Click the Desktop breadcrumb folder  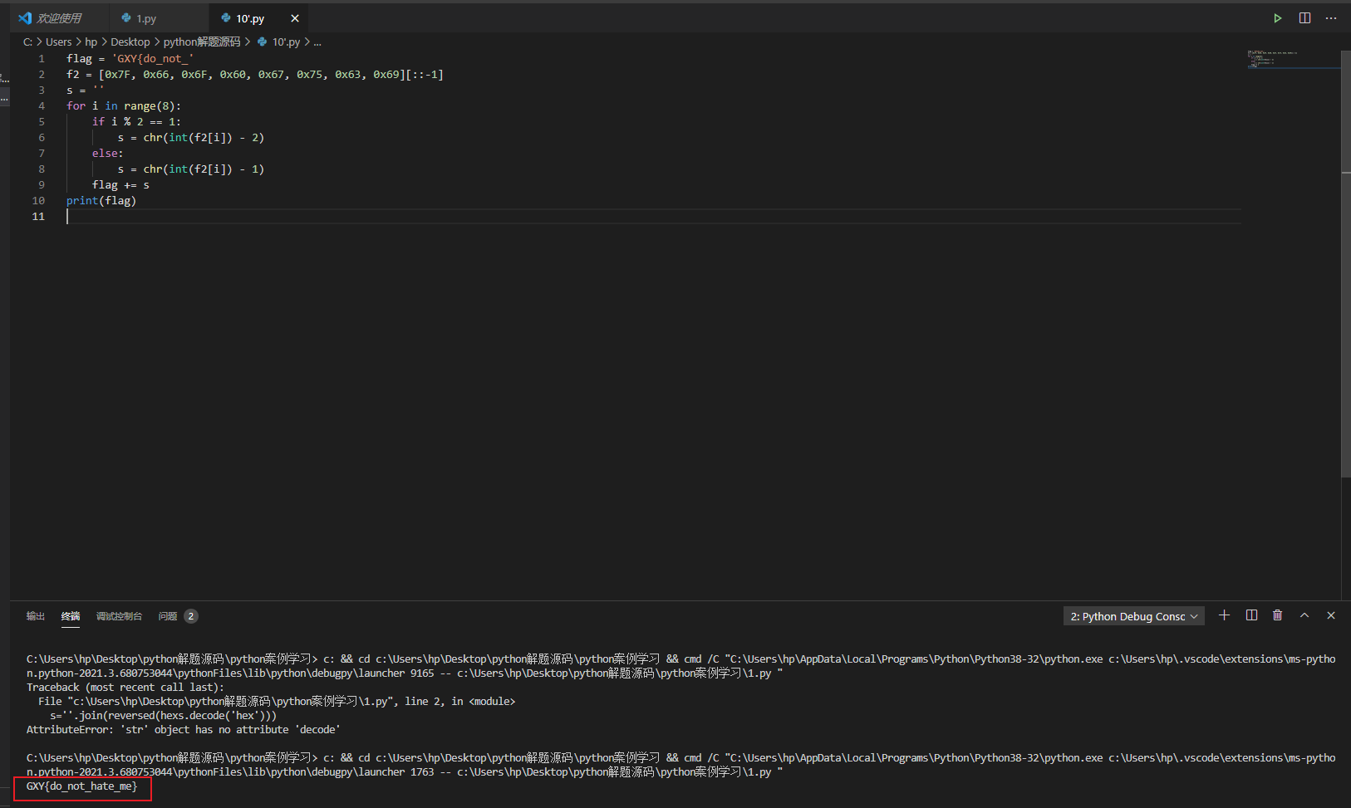coord(130,42)
